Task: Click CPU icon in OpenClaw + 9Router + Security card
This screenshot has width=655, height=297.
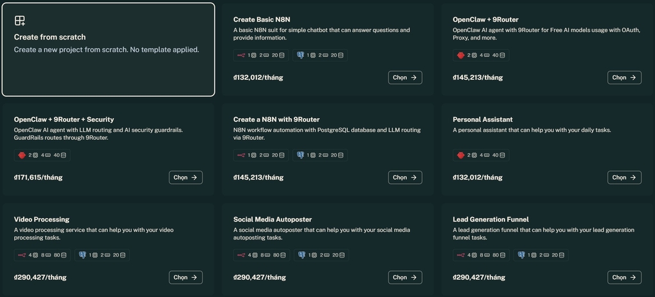Action: 36,155
